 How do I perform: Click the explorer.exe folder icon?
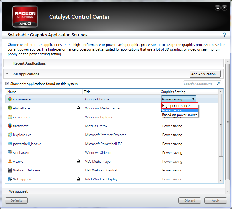pyautogui.click(x=10, y=117)
